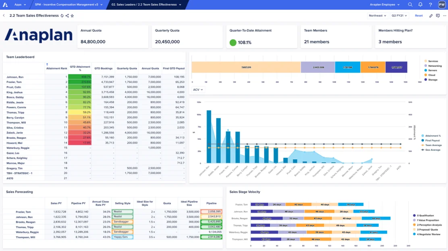Open the PW user profile avatar
This screenshot has height=251, width=448.
pos(442,5)
